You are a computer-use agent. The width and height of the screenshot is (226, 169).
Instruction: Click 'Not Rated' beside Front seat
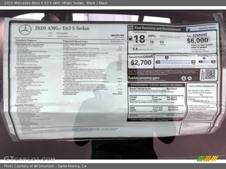[x=173, y=107]
